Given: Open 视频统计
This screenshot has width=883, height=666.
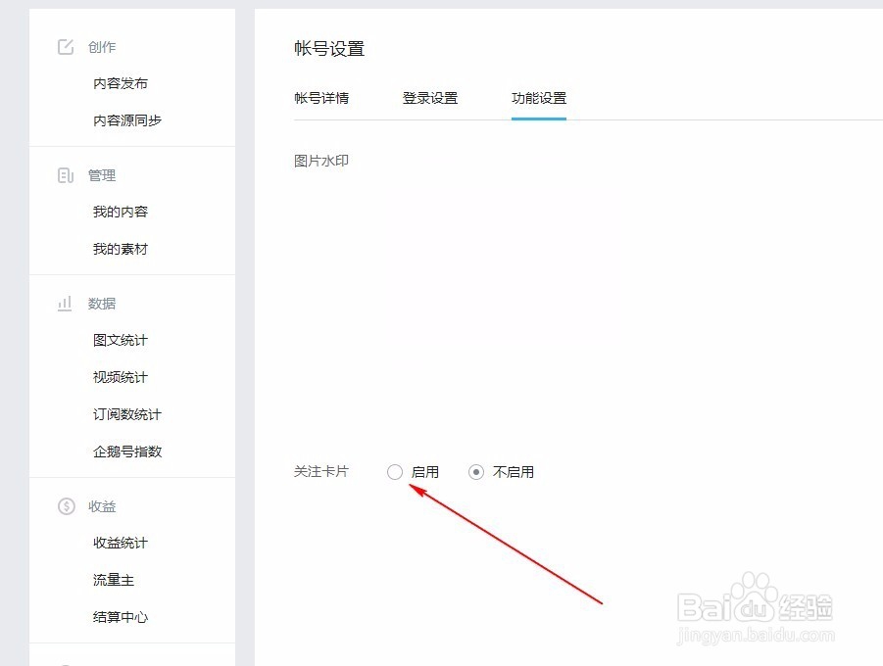Looking at the screenshot, I should [120, 377].
